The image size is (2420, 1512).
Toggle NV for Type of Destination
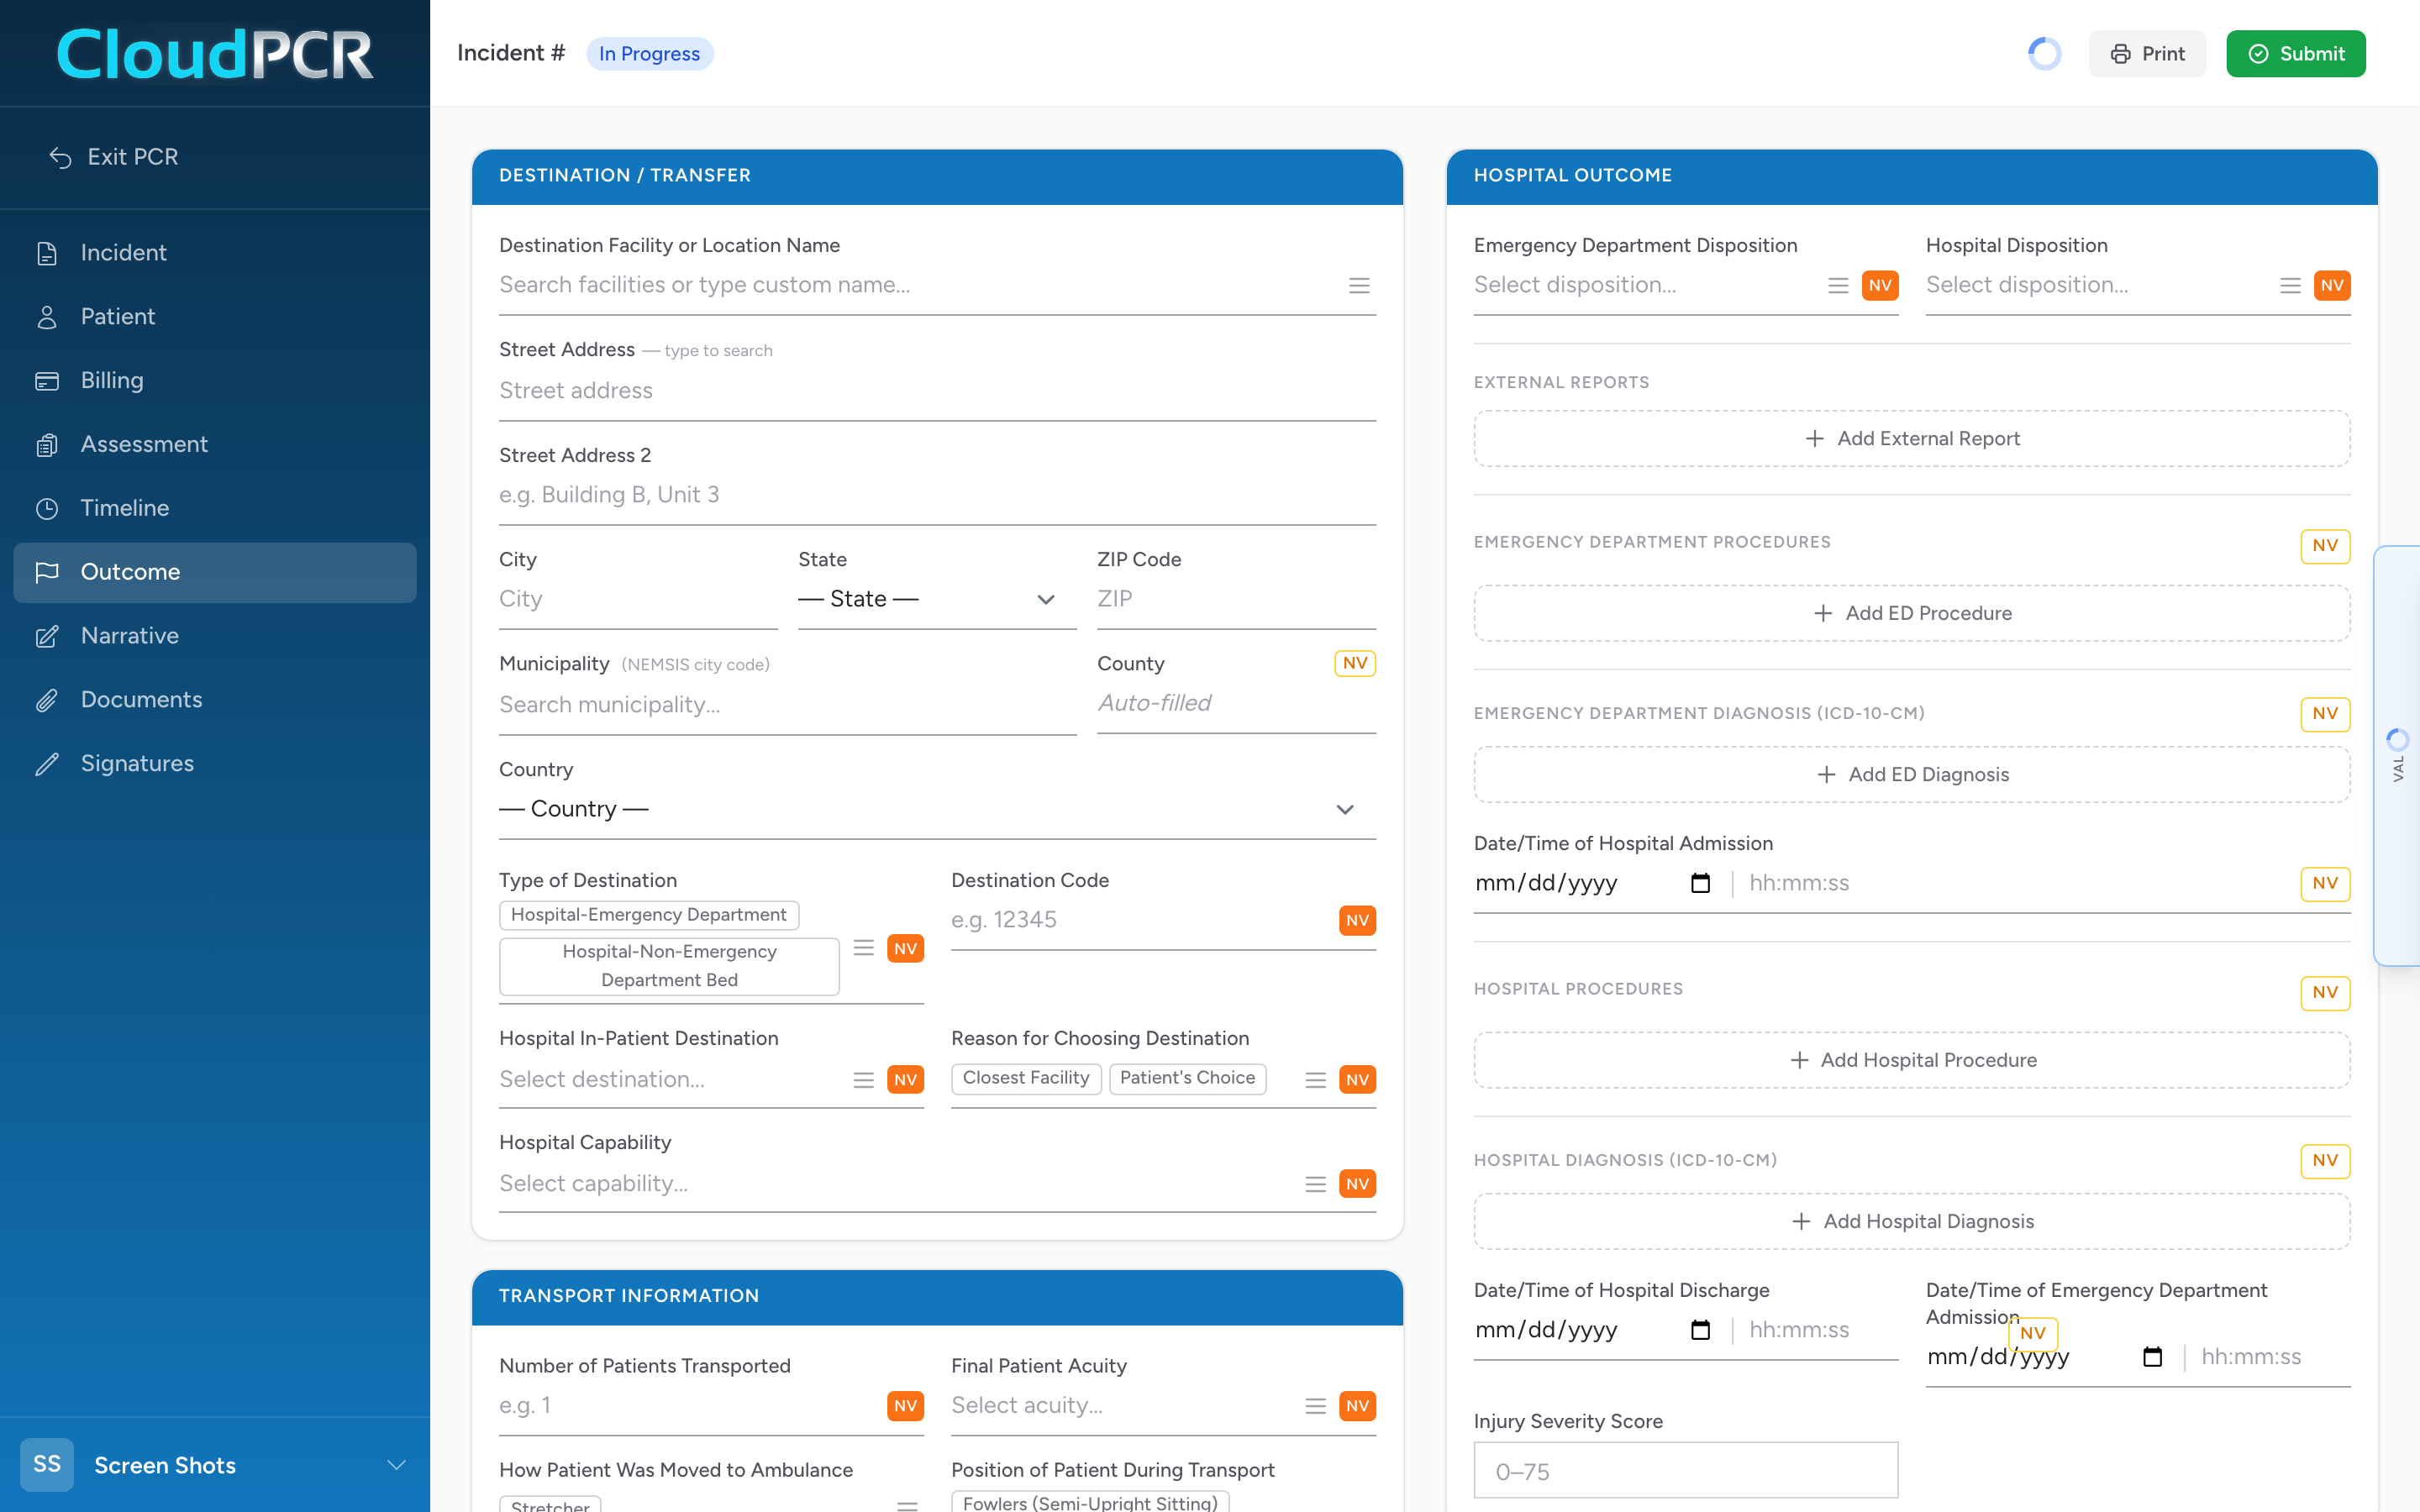click(x=905, y=948)
